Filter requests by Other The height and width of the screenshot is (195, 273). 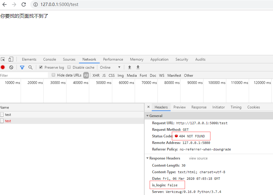click(x=189, y=75)
